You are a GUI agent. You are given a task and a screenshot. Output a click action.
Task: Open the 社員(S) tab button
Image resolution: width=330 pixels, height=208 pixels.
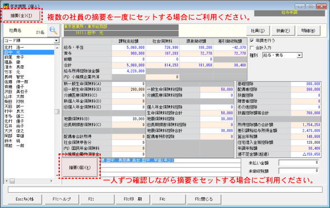(258, 31)
